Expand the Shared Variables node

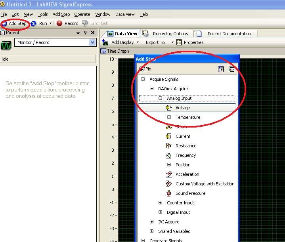tap(151, 231)
